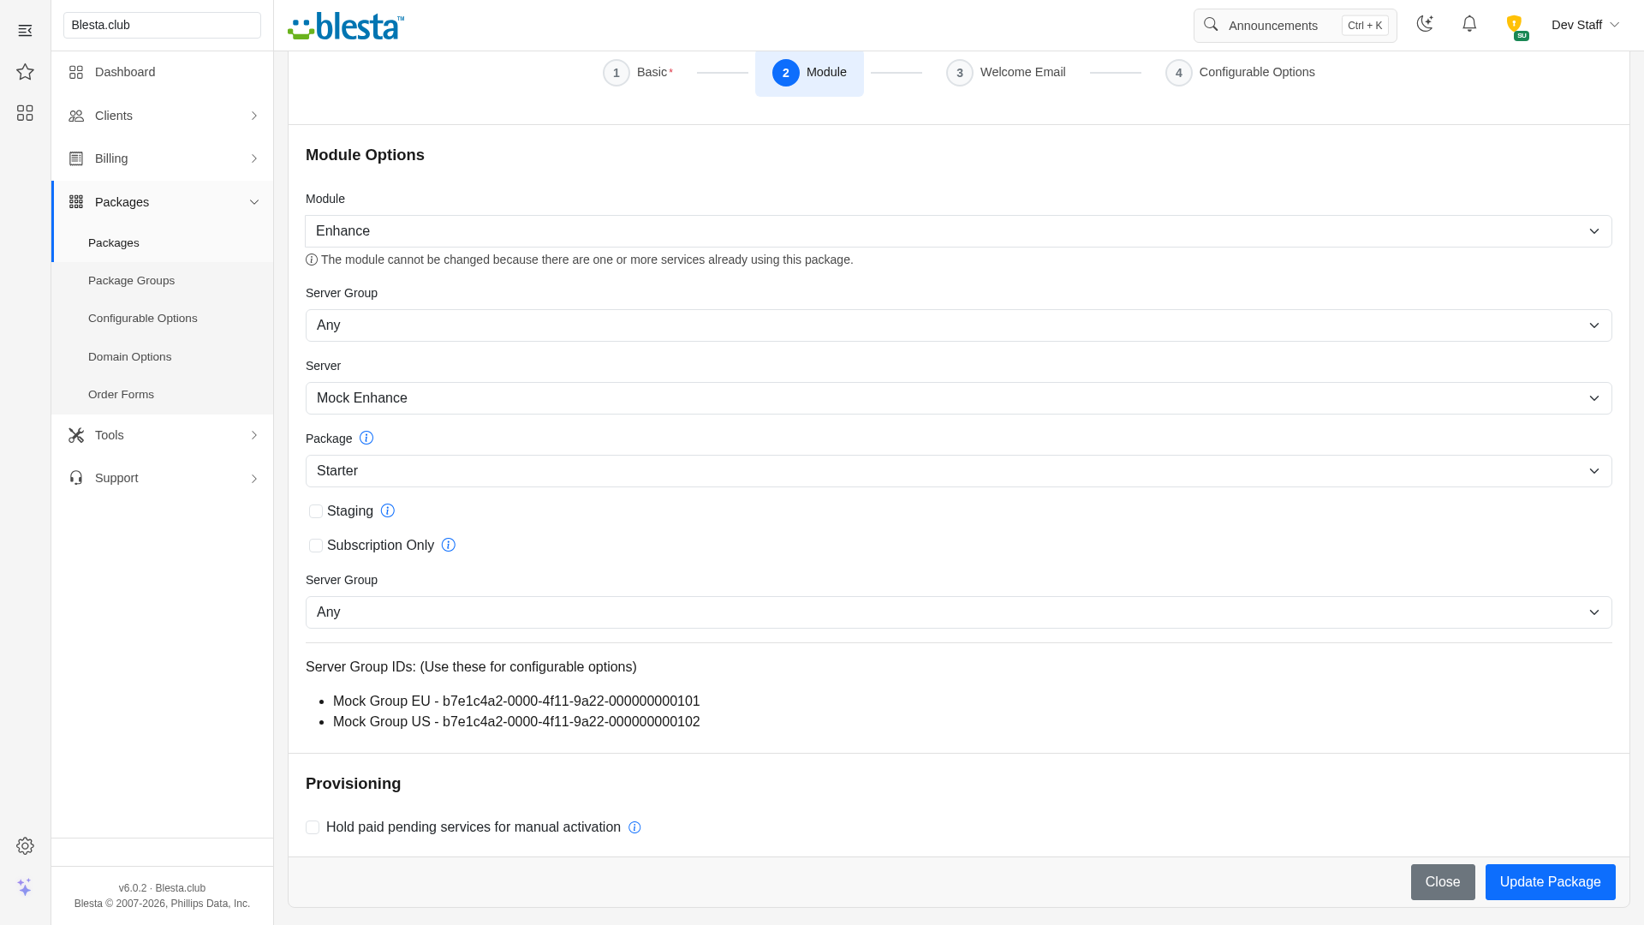
Task: Click the Provisioning heading
Action: (x=353, y=784)
